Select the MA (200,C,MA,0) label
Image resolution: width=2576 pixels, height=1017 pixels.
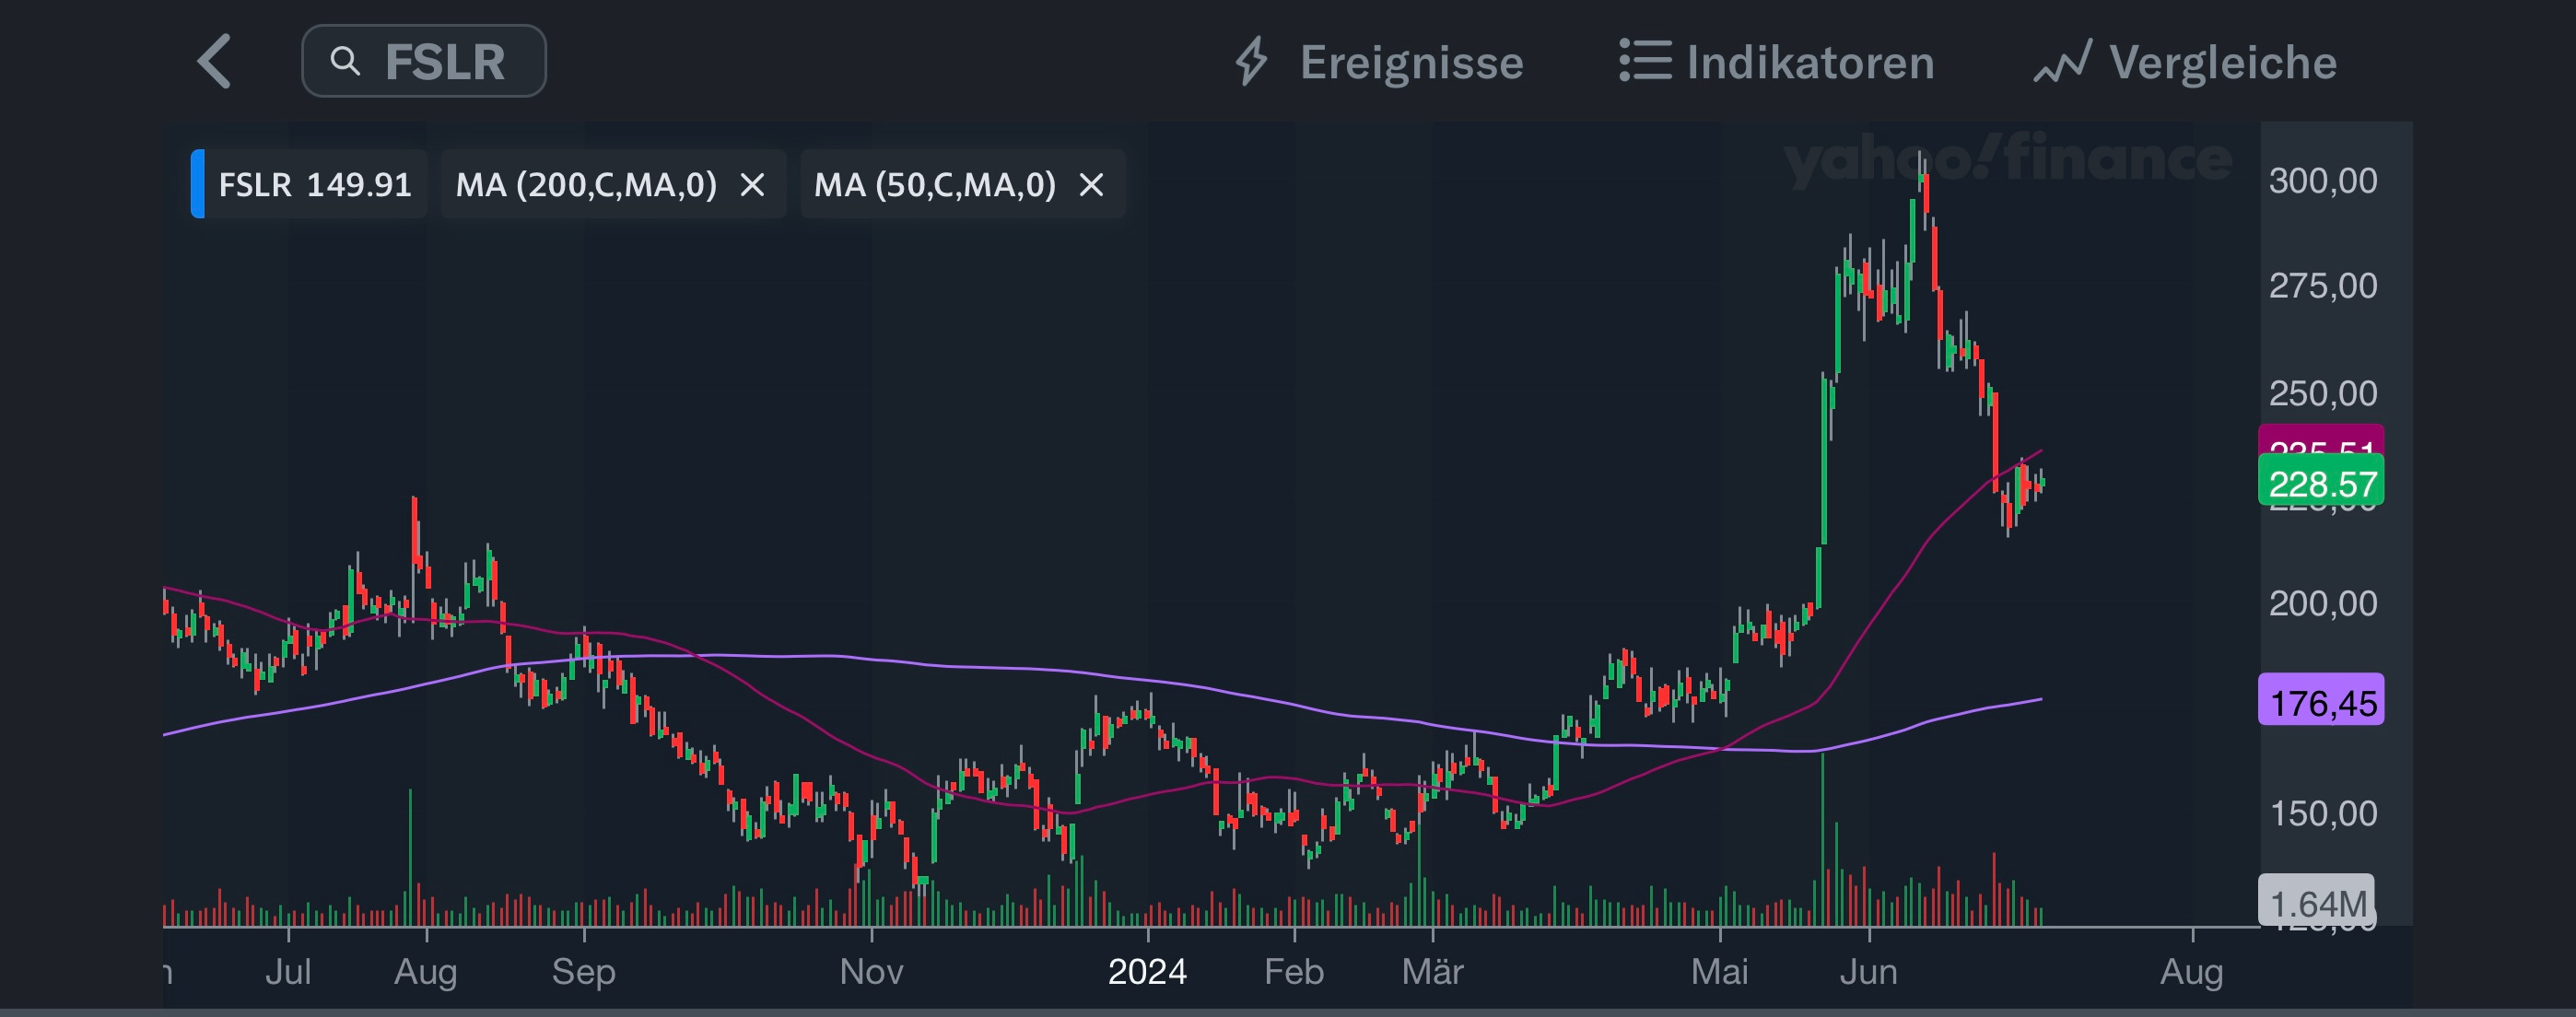tap(586, 185)
